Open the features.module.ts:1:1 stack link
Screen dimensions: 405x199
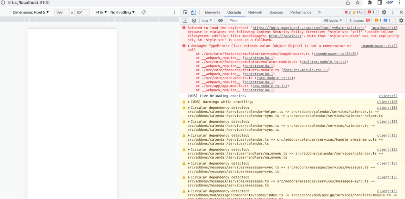[305, 70]
